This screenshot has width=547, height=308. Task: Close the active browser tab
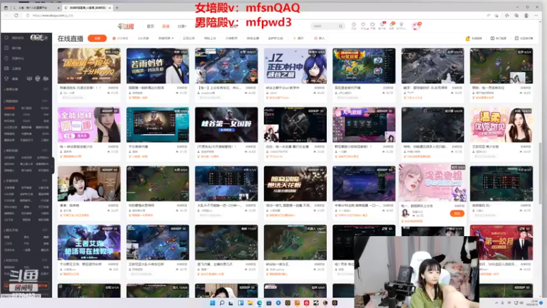click(110, 8)
